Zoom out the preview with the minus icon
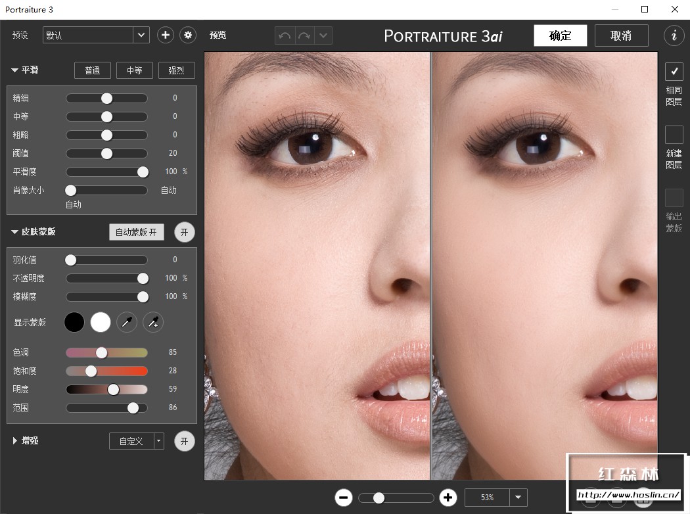 344,498
